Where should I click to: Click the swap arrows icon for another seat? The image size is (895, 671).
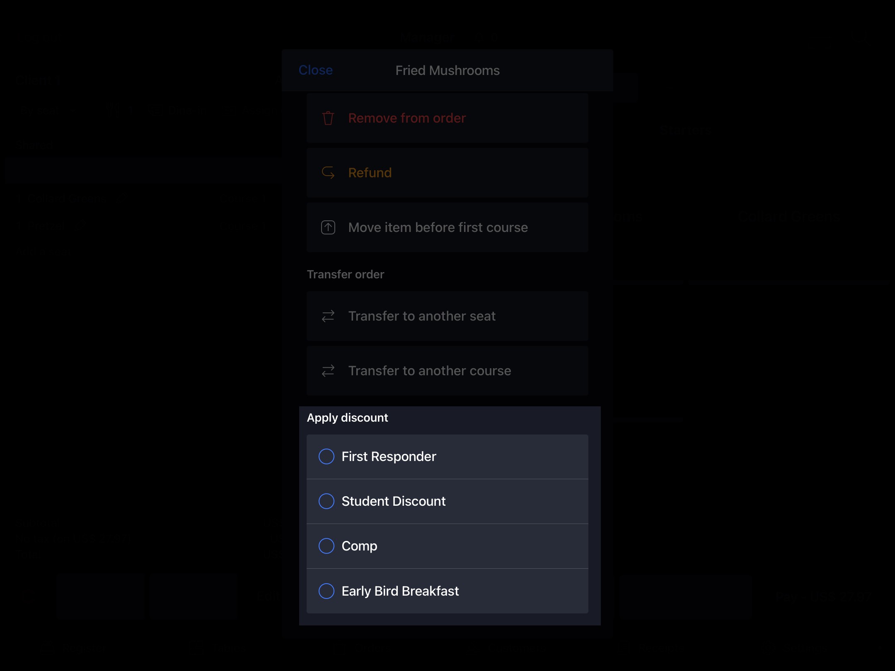[328, 316]
